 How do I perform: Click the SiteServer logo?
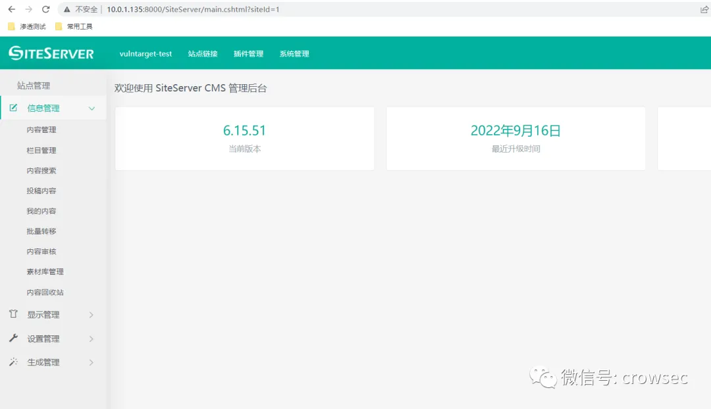coord(51,53)
